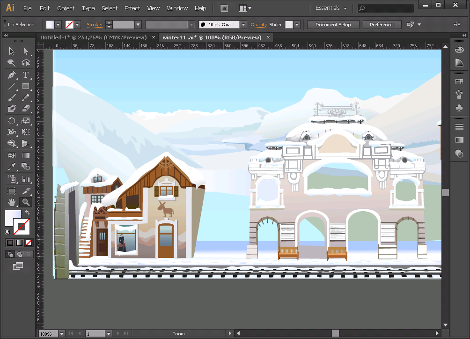
Task: Open the 10 pt. Oval brush dropdown
Action: [243, 25]
